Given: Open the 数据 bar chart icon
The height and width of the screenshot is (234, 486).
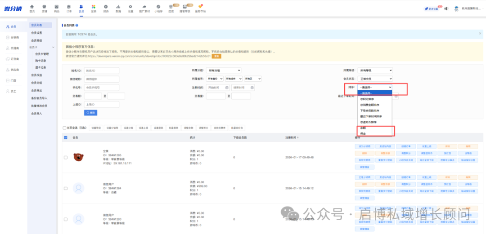Looking at the screenshot, I should (118, 7).
